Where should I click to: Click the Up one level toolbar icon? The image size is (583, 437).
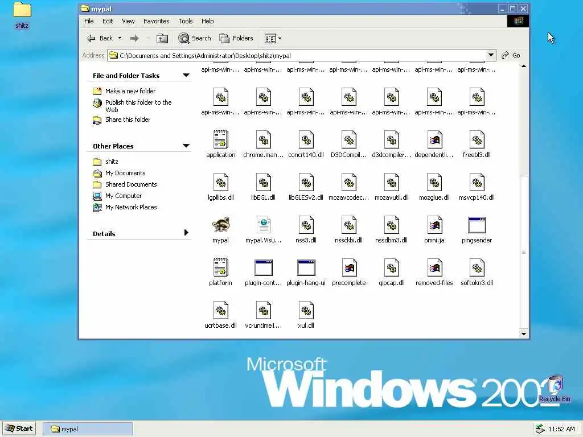click(162, 38)
